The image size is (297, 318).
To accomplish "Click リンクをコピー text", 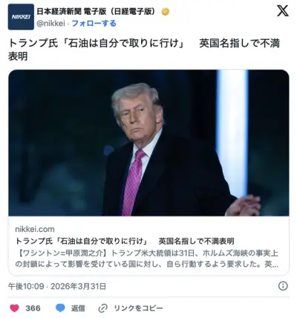I will tap(138, 308).
